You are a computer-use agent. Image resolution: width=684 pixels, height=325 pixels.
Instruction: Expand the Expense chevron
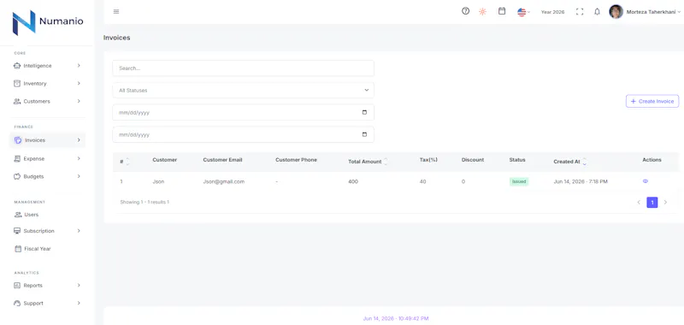point(79,159)
